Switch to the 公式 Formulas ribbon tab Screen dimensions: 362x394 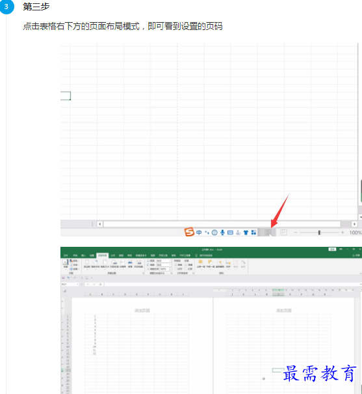pos(113,255)
